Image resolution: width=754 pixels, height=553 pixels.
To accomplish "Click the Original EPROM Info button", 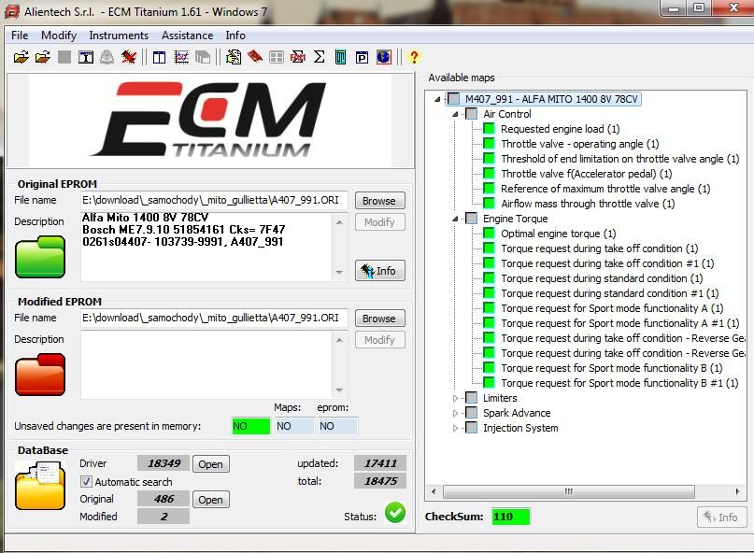I will pos(380,271).
